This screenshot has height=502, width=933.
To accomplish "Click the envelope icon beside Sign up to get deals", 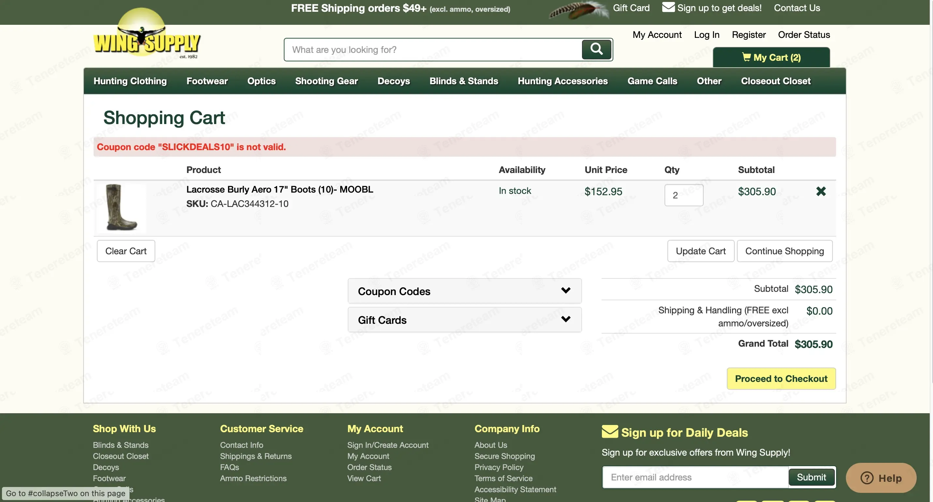I will coord(668,7).
